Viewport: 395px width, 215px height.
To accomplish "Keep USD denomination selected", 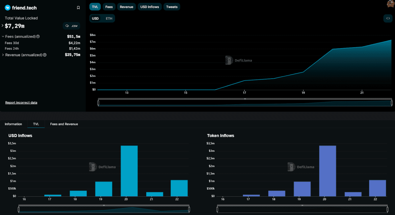I will click(x=96, y=18).
